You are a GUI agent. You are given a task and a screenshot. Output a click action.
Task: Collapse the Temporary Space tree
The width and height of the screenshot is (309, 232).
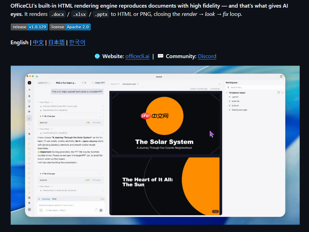click(227, 93)
